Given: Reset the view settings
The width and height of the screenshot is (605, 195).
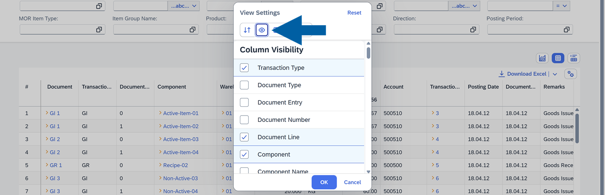Looking at the screenshot, I should (x=354, y=13).
